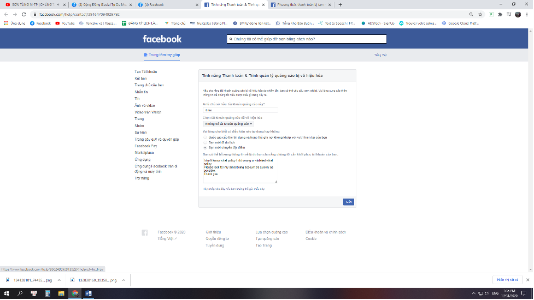Open the Windows Start menu
Image resolution: width=534 pixels, height=300 pixels.
coord(7,293)
